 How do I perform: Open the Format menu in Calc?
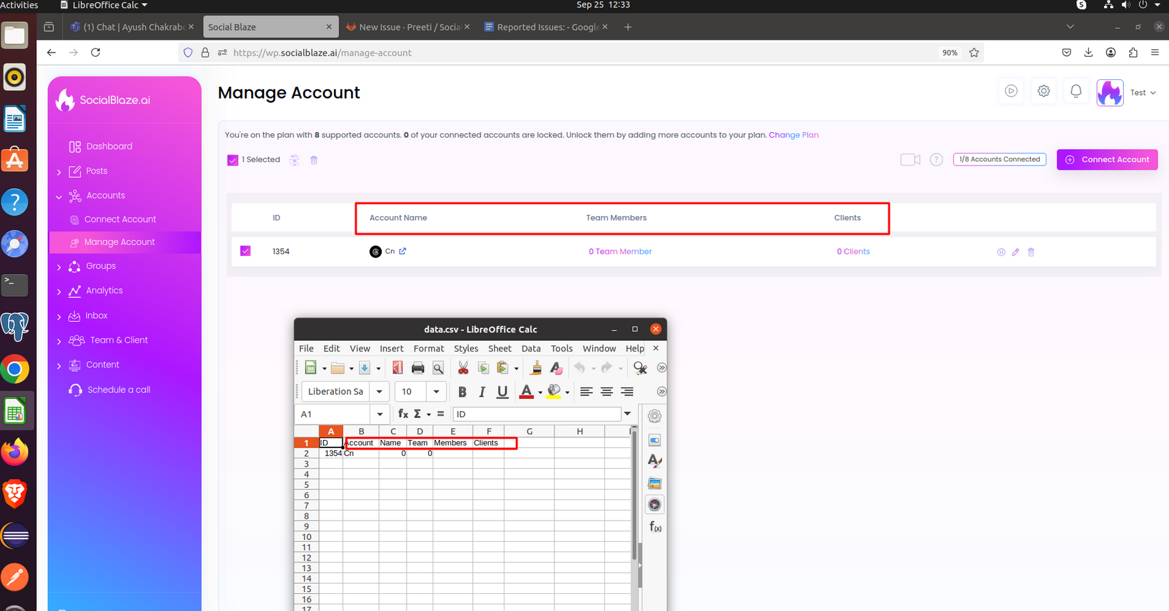428,348
